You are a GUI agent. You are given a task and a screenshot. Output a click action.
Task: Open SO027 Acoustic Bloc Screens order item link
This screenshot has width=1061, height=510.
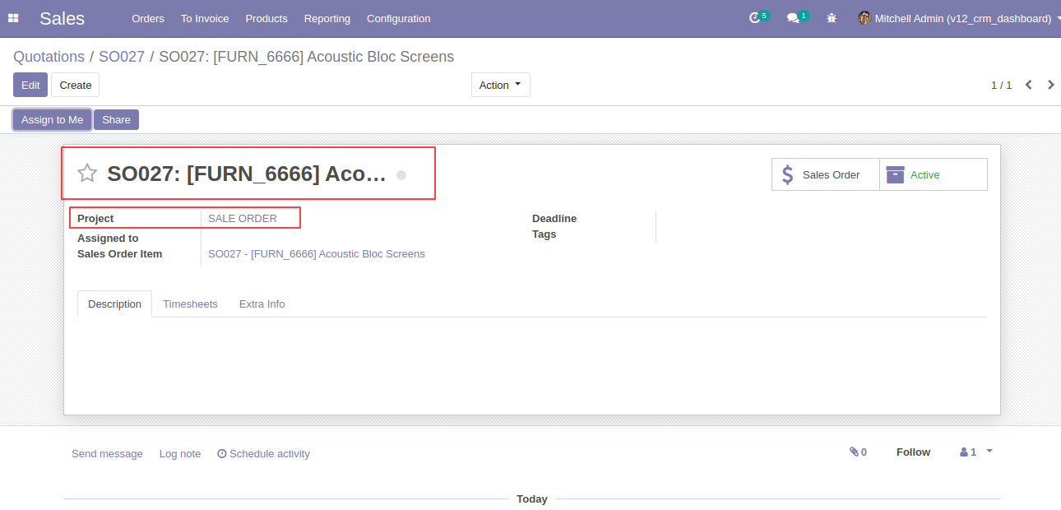(x=317, y=253)
